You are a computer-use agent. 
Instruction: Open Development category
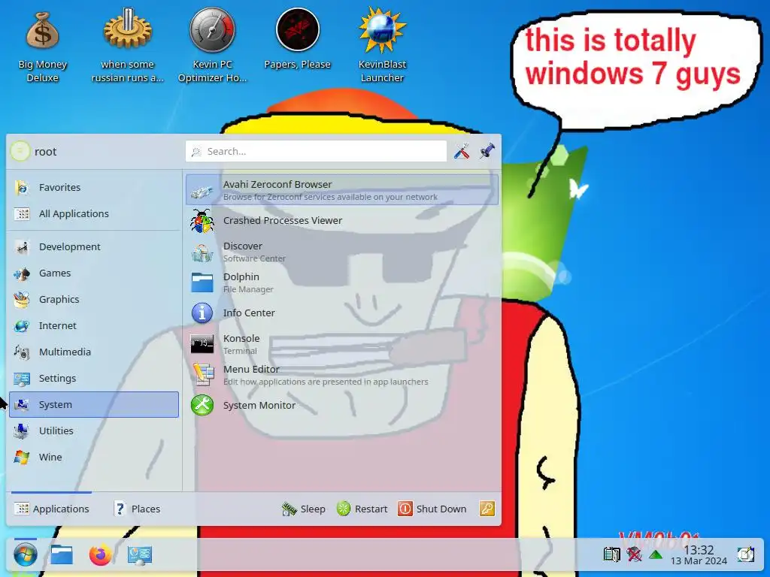coord(94,246)
